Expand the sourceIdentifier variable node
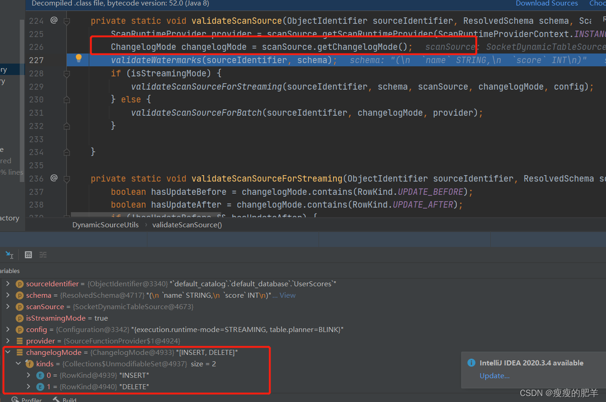Viewport: 606px width, 402px height. (x=8, y=284)
